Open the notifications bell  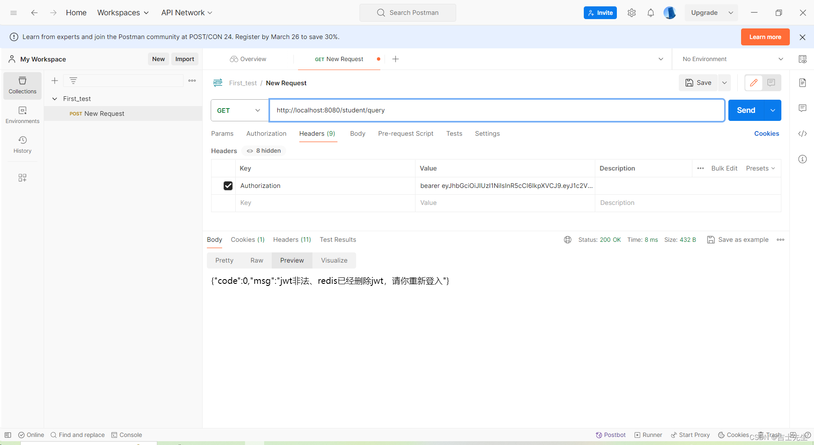coord(651,13)
